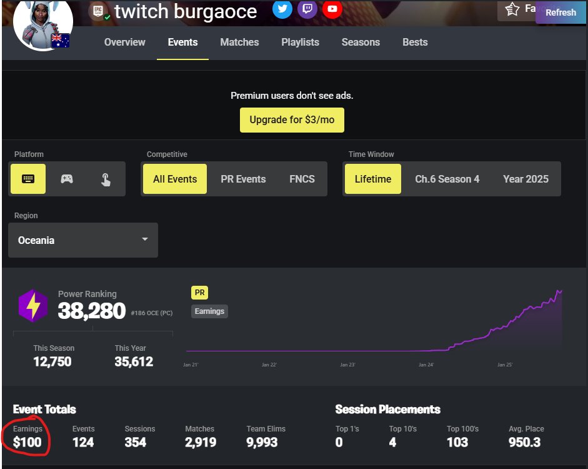Image resolution: width=588 pixels, height=469 pixels.
Task: Open the YouTube channel icon
Action: coord(332,9)
